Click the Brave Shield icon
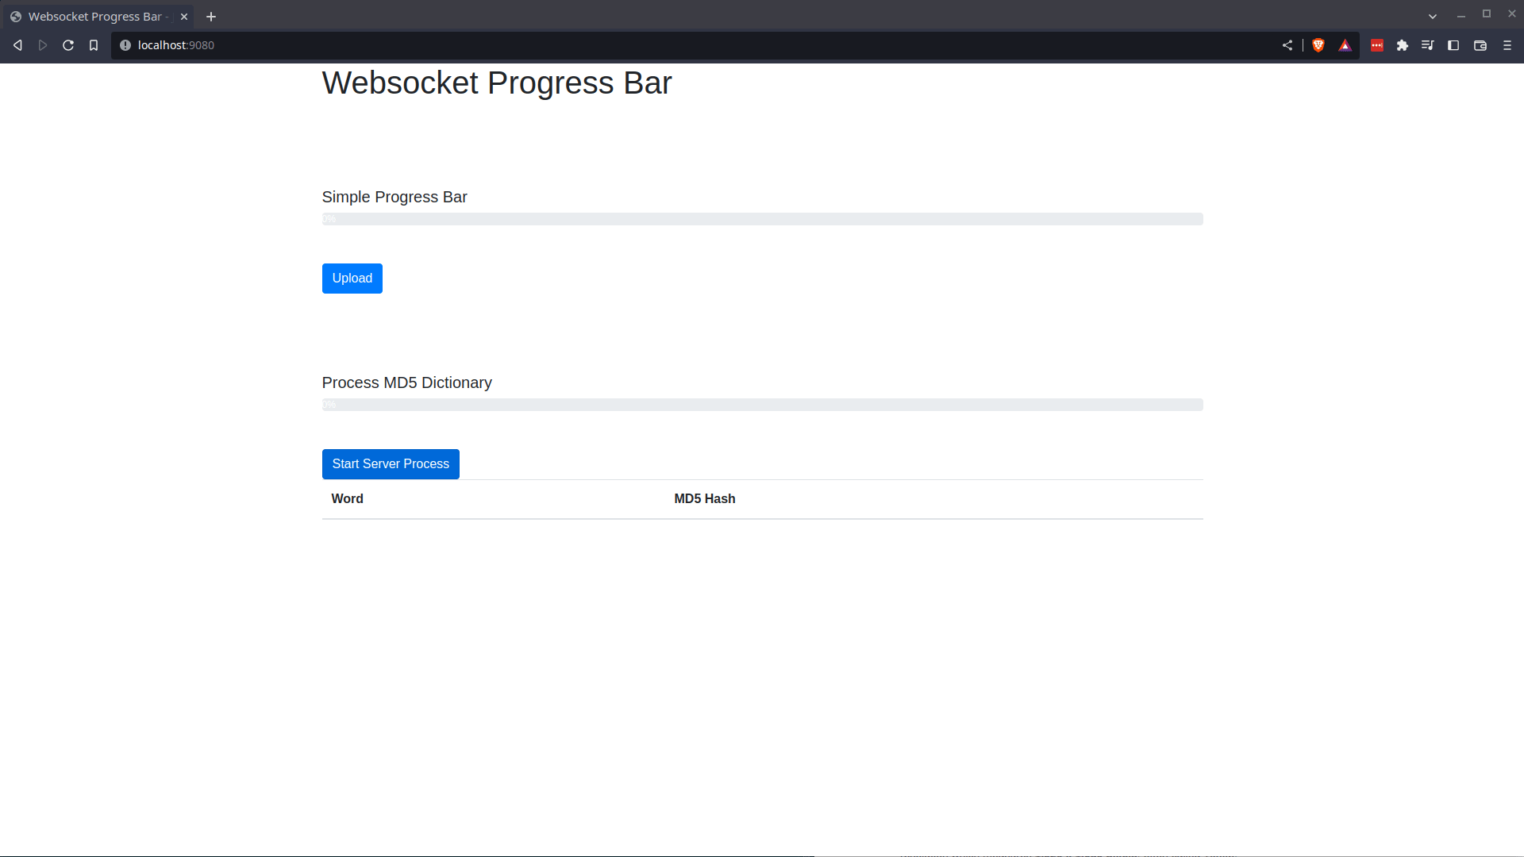Viewport: 1524px width, 857px height. [1320, 45]
